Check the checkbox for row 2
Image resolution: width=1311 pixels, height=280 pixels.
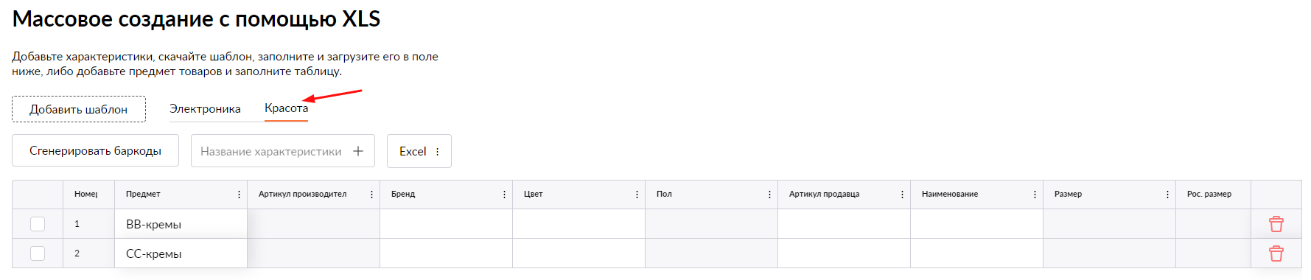click(x=38, y=253)
